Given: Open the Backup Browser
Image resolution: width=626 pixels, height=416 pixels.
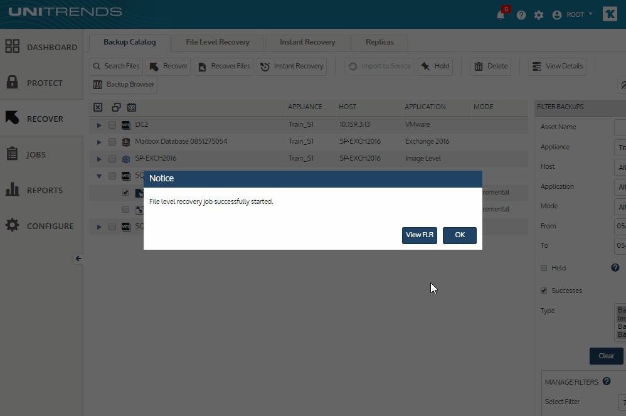Looking at the screenshot, I should coord(124,85).
